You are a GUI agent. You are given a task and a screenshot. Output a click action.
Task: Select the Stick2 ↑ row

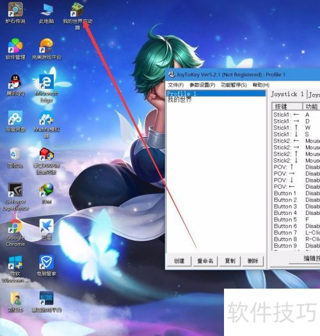pos(296,154)
